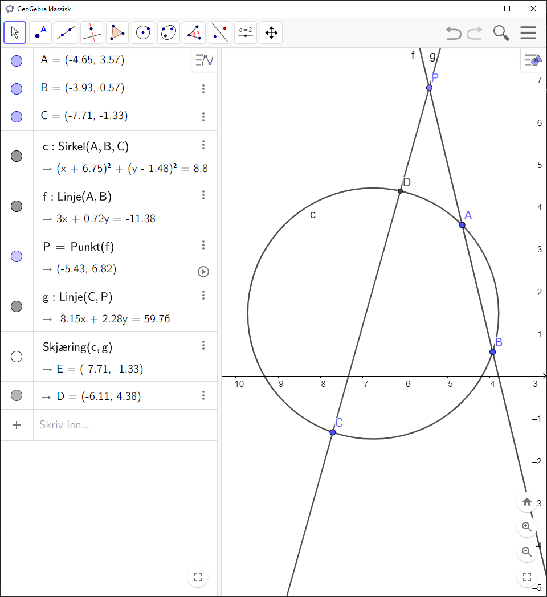
Task: Open the three-dot menu for Skjæring(c,g)
Action: tap(203, 345)
